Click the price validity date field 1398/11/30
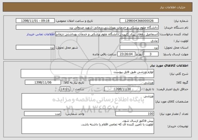Viewport: 198px width, 140px height. click(x=122, y=89)
